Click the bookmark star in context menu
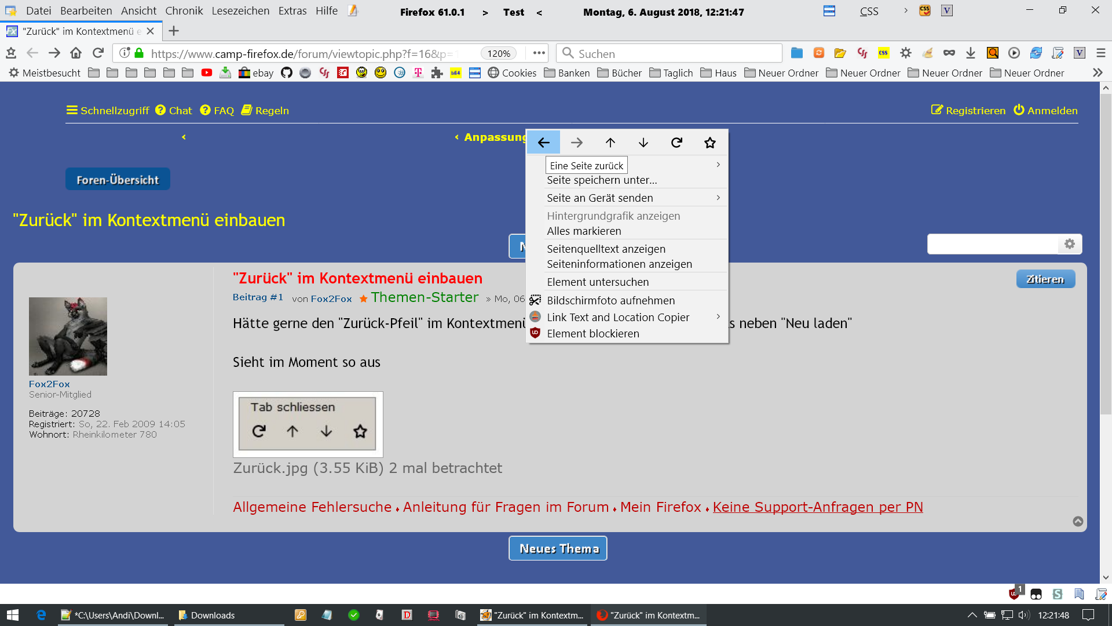This screenshot has height=626, width=1112. click(x=709, y=143)
